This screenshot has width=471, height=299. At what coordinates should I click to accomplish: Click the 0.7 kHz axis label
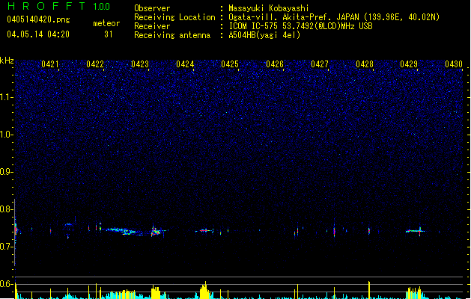[x=7, y=247]
